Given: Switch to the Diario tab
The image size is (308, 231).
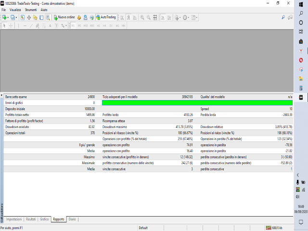Looking at the screenshot, I should (x=72, y=219).
